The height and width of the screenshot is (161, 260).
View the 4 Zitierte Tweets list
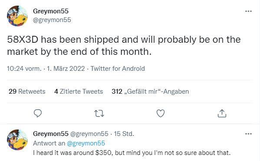(x=79, y=92)
